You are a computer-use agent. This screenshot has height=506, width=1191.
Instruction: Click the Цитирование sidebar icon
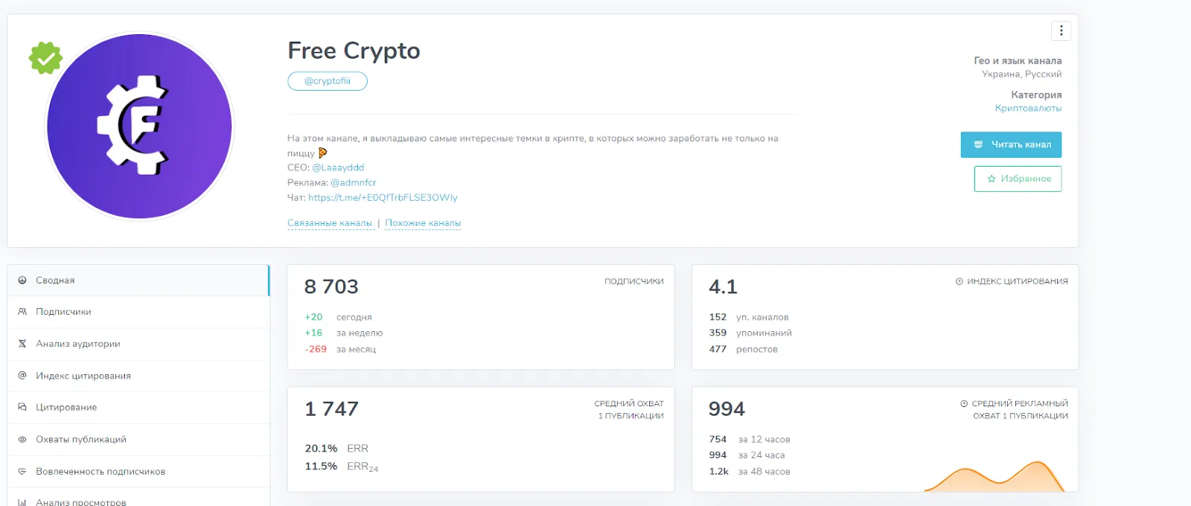(x=22, y=407)
